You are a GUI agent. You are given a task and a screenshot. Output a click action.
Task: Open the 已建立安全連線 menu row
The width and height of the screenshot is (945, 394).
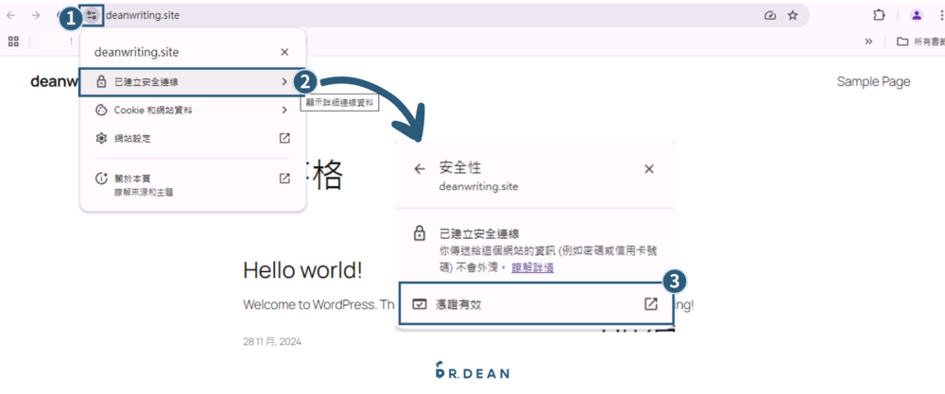pos(192,82)
